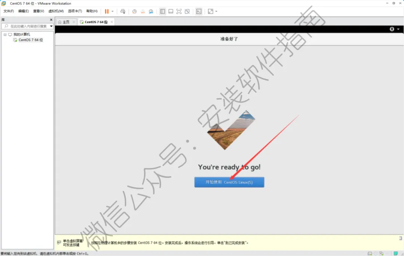Viewport: 404px width, 256px height.
Task: Expand the power options dropdown arrow
Action: 112,11
